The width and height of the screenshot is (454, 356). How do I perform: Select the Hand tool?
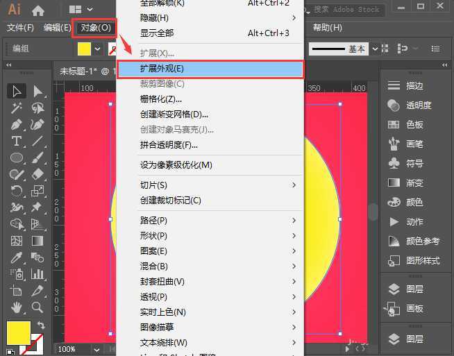(x=17, y=307)
